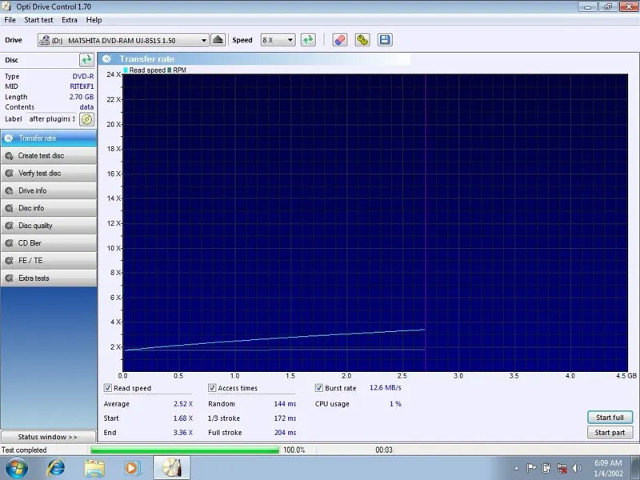Open Internet Explorer from the taskbar
640x480 pixels.
click(56, 467)
